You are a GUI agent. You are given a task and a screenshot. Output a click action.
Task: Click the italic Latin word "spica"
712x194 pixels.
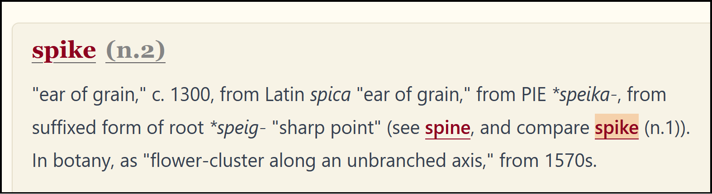pyautogui.click(x=330, y=95)
